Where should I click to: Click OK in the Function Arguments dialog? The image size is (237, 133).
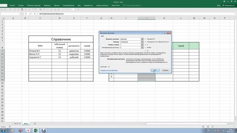pyautogui.click(x=155, y=70)
